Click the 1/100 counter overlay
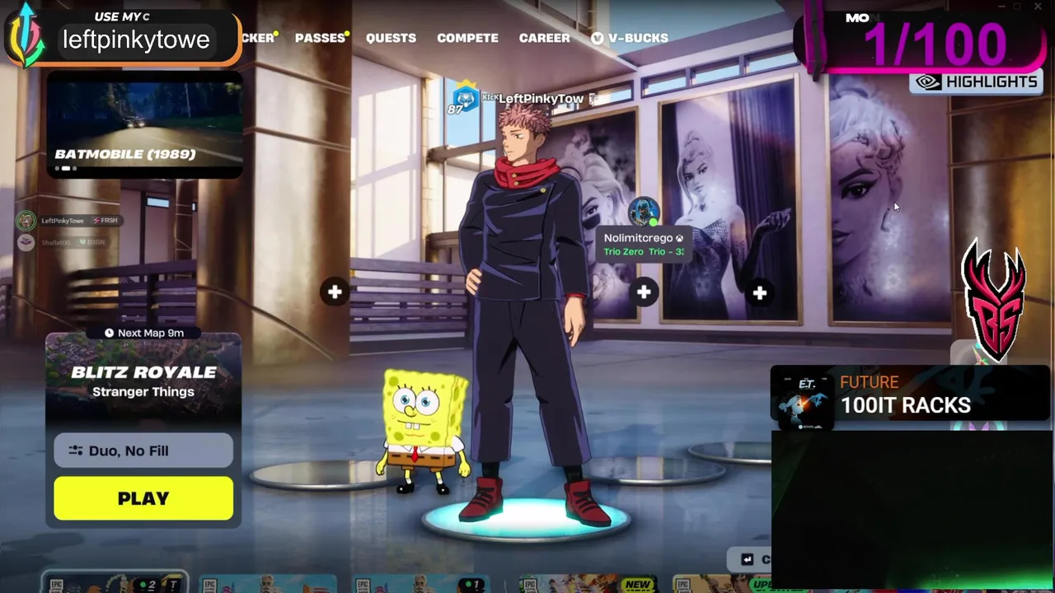Screen dimensions: 1055x593 click(935, 43)
